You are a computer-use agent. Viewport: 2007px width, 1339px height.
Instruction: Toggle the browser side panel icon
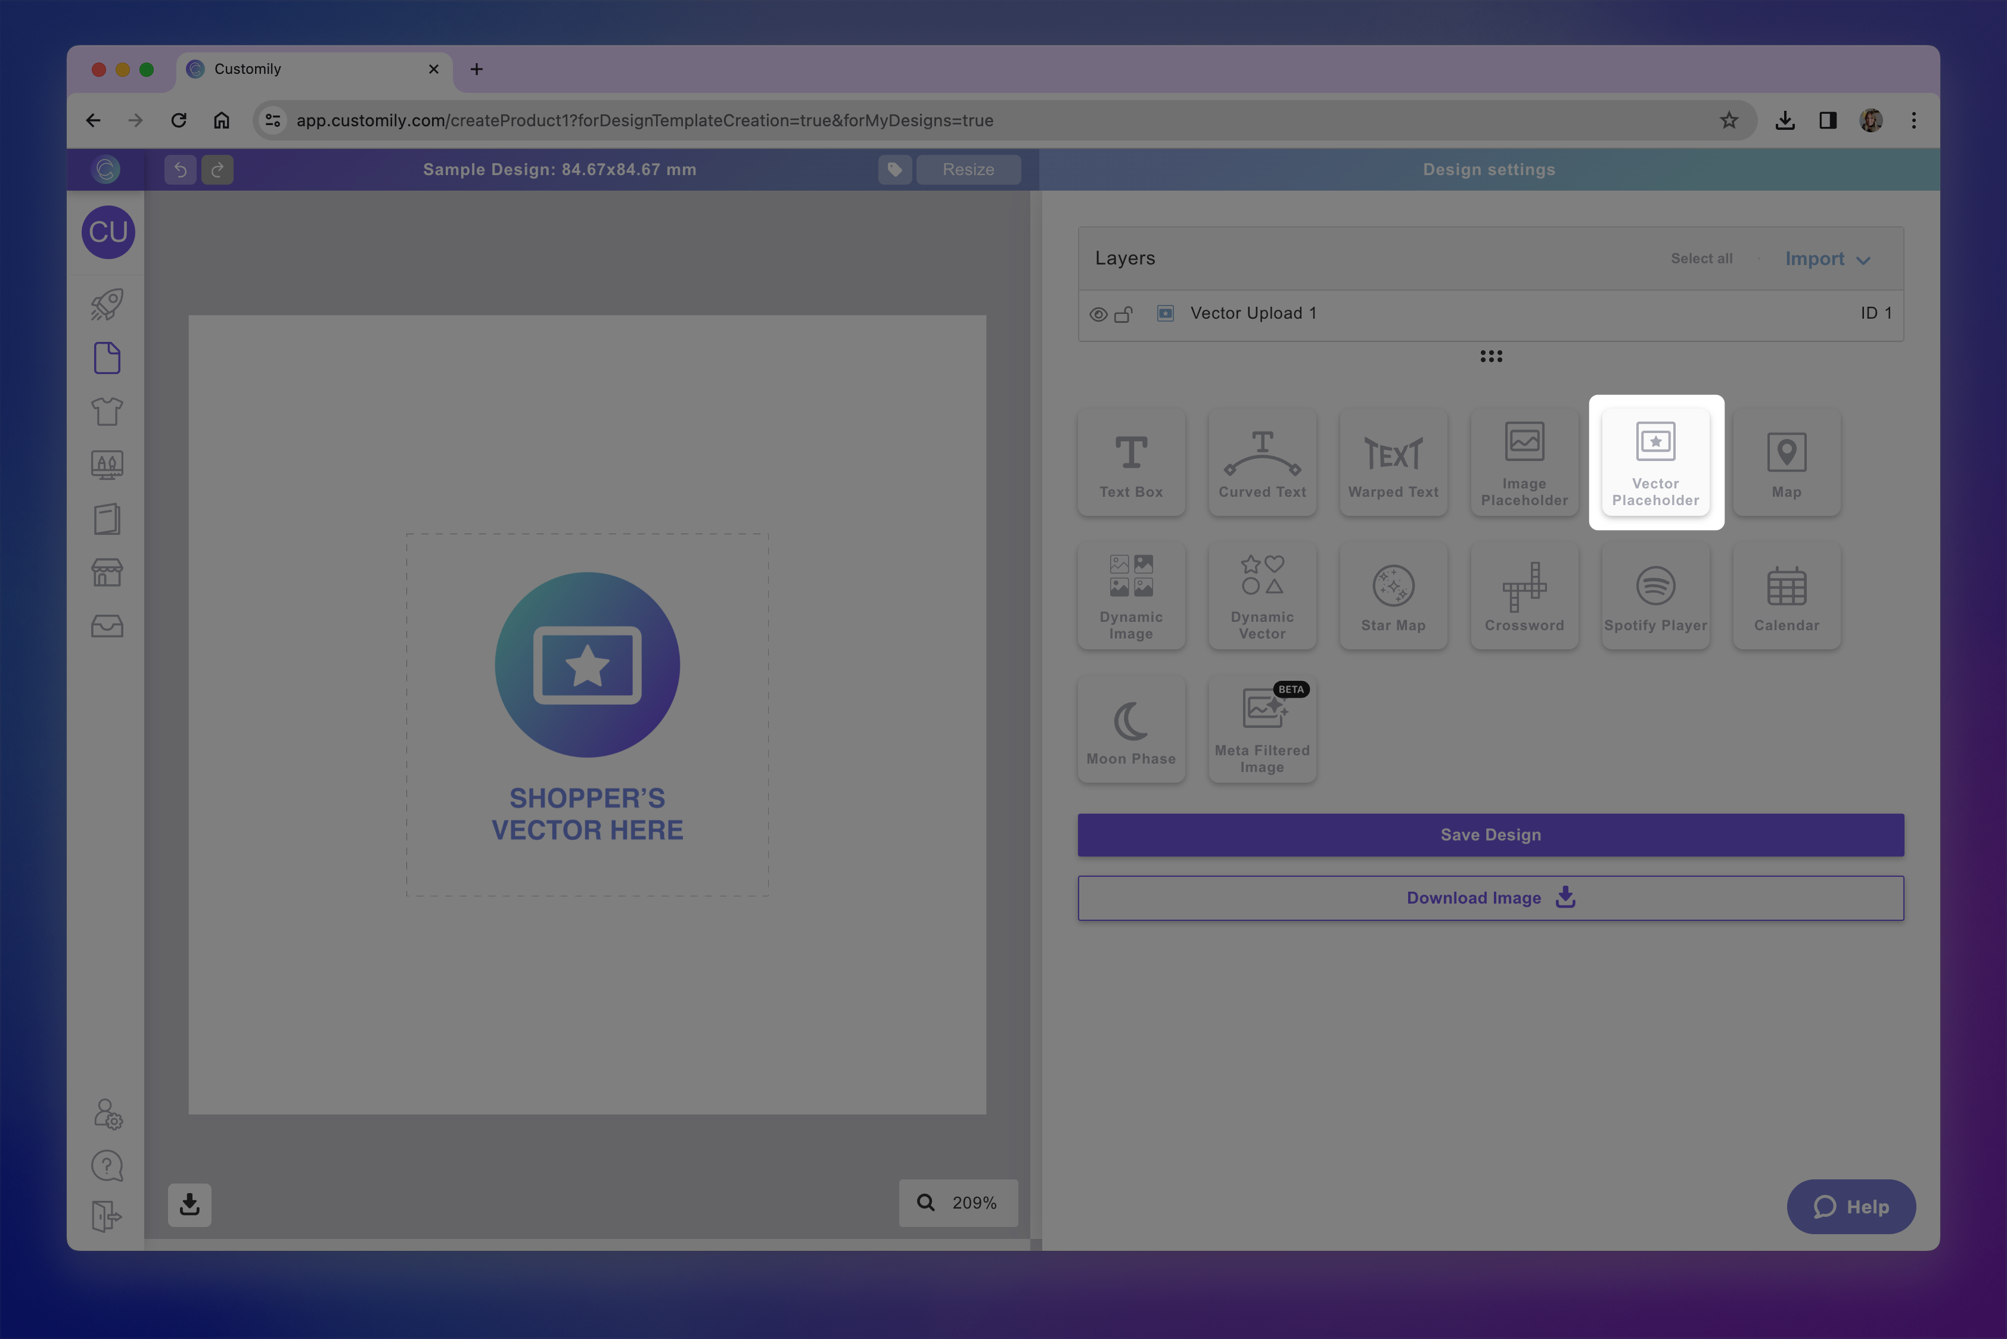tap(1828, 120)
